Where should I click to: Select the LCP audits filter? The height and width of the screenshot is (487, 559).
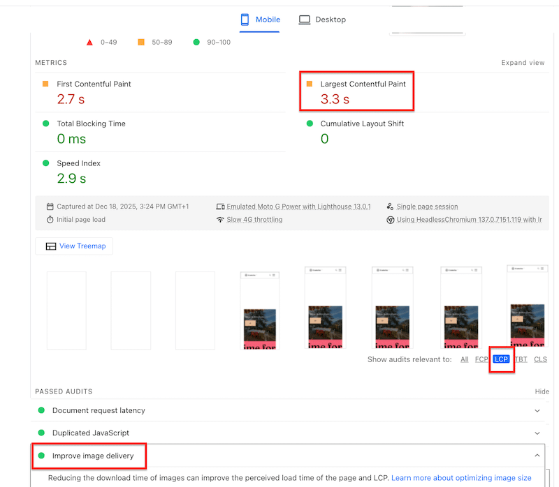pyautogui.click(x=501, y=359)
